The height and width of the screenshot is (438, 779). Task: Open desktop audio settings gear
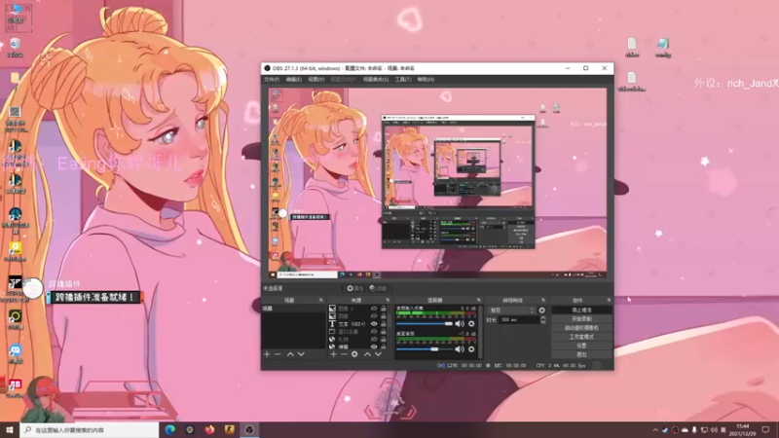(471, 349)
